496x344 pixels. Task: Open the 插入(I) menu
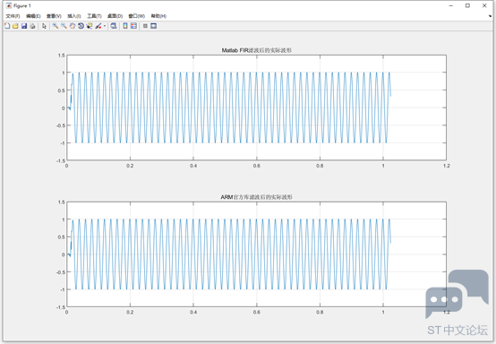pos(74,16)
